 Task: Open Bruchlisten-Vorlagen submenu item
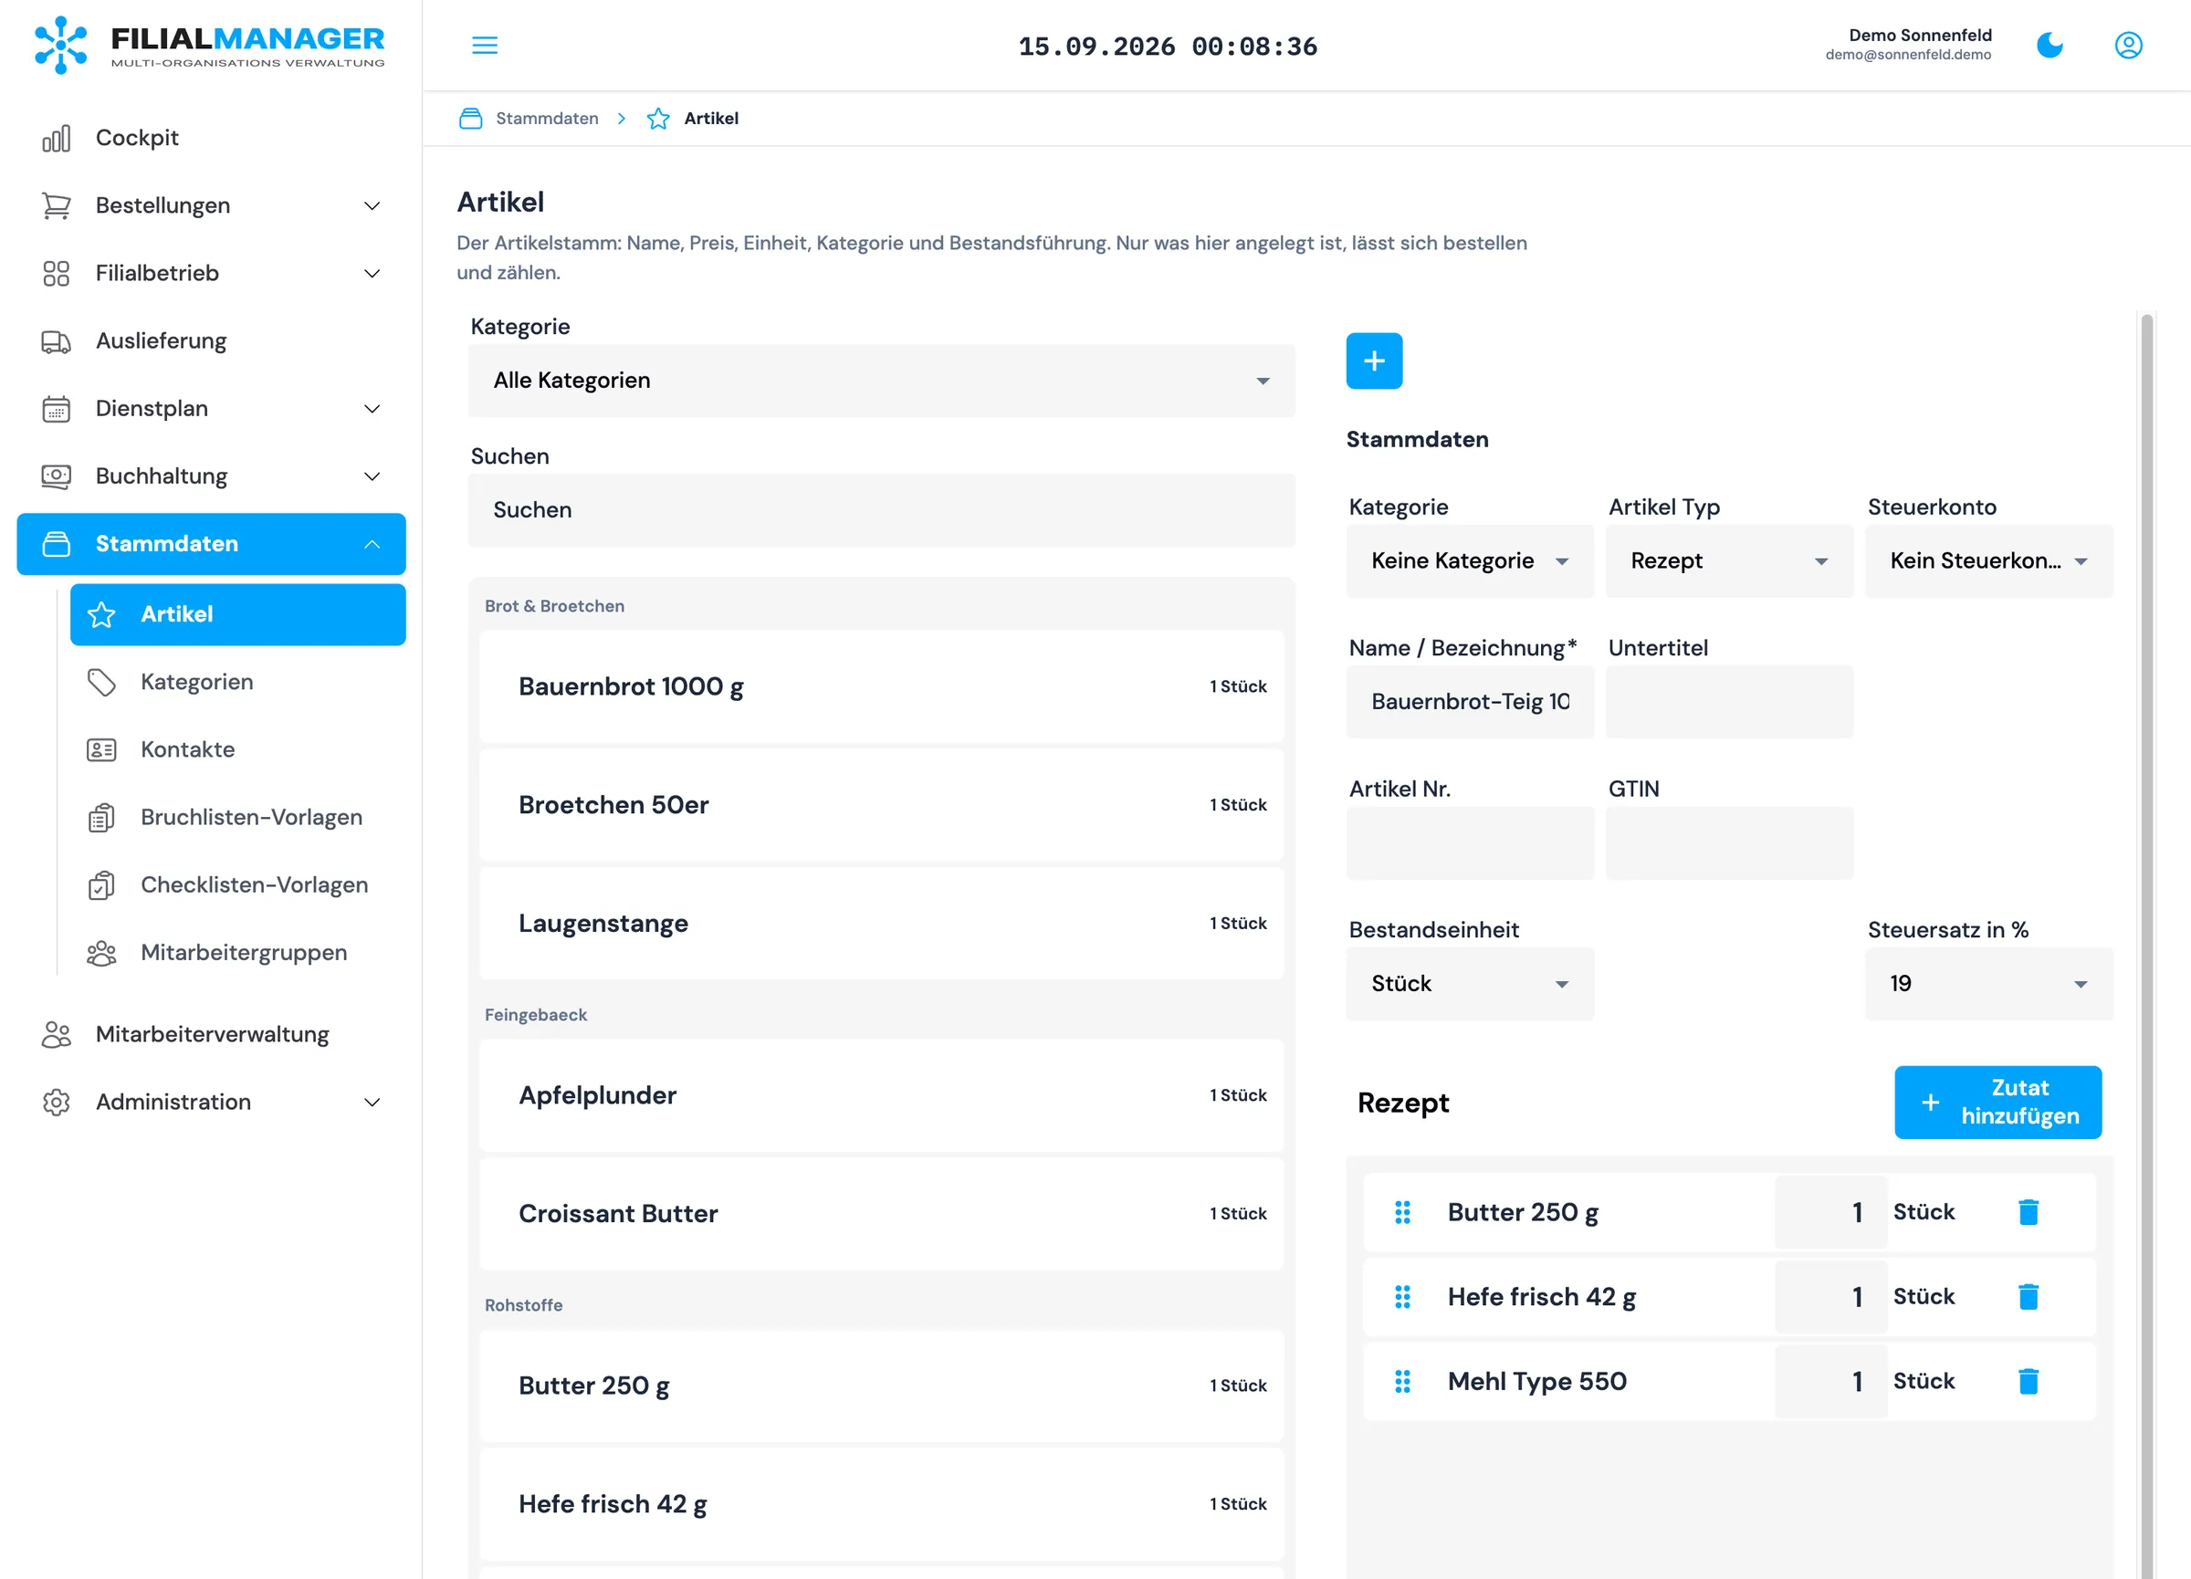click(237, 817)
